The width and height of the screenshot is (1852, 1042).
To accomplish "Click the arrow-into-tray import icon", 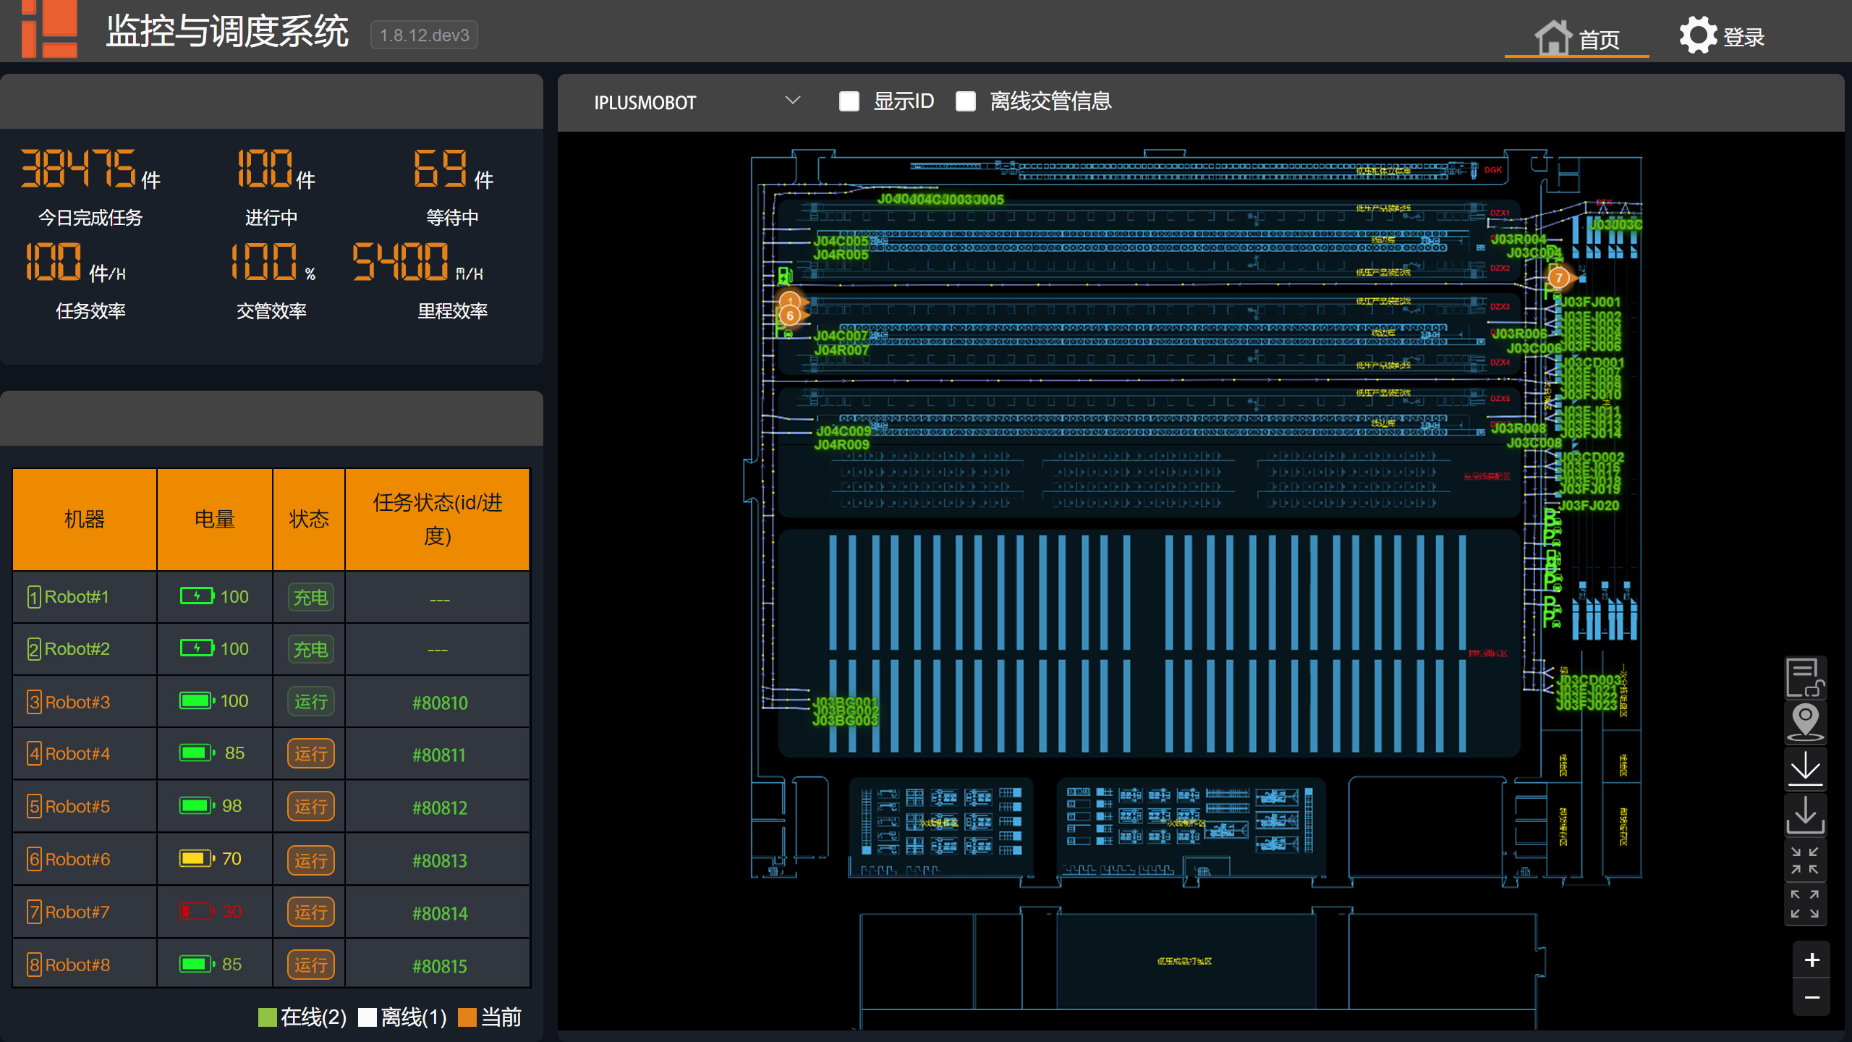I will pyautogui.click(x=1805, y=814).
